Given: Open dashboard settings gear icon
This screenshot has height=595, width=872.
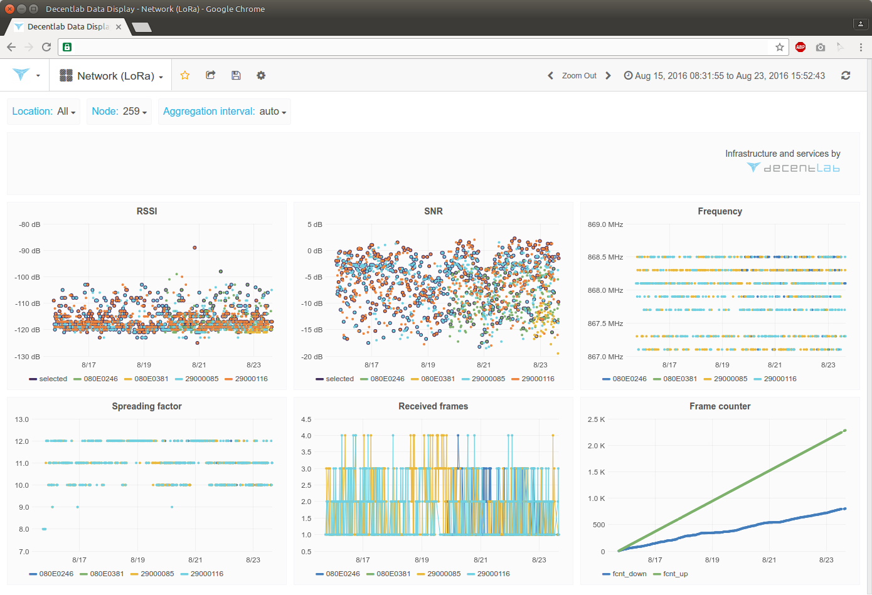Looking at the screenshot, I should (x=261, y=75).
